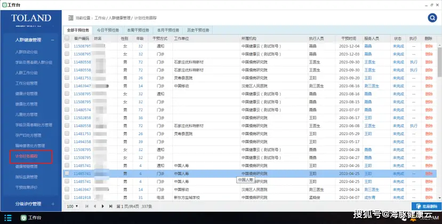This screenshot has height=224, width=442.
Task: Open 学龄及青春期人群分组 in the sidebar
Action: (34, 62)
